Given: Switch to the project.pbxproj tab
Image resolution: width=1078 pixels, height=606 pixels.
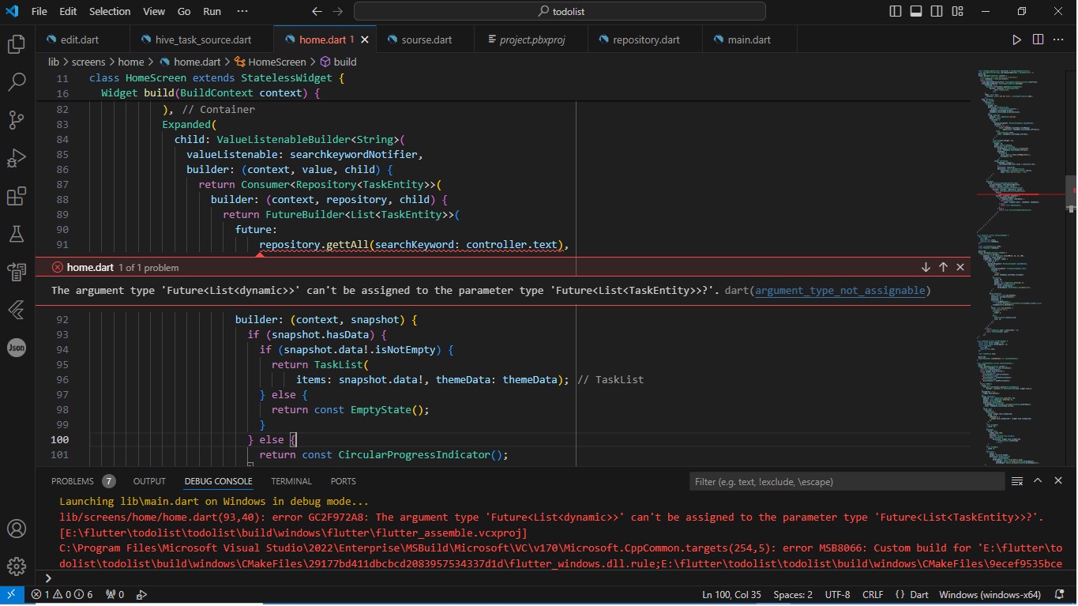Looking at the screenshot, I should pyautogui.click(x=532, y=40).
